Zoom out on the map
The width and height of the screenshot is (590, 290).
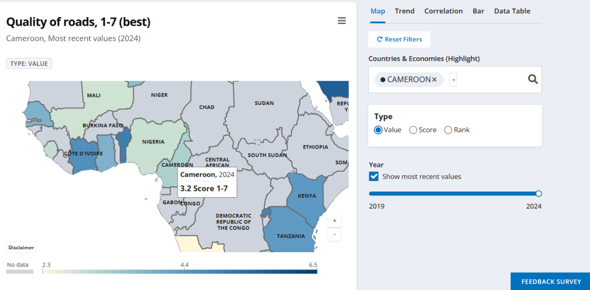pyautogui.click(x=335, y=234)
